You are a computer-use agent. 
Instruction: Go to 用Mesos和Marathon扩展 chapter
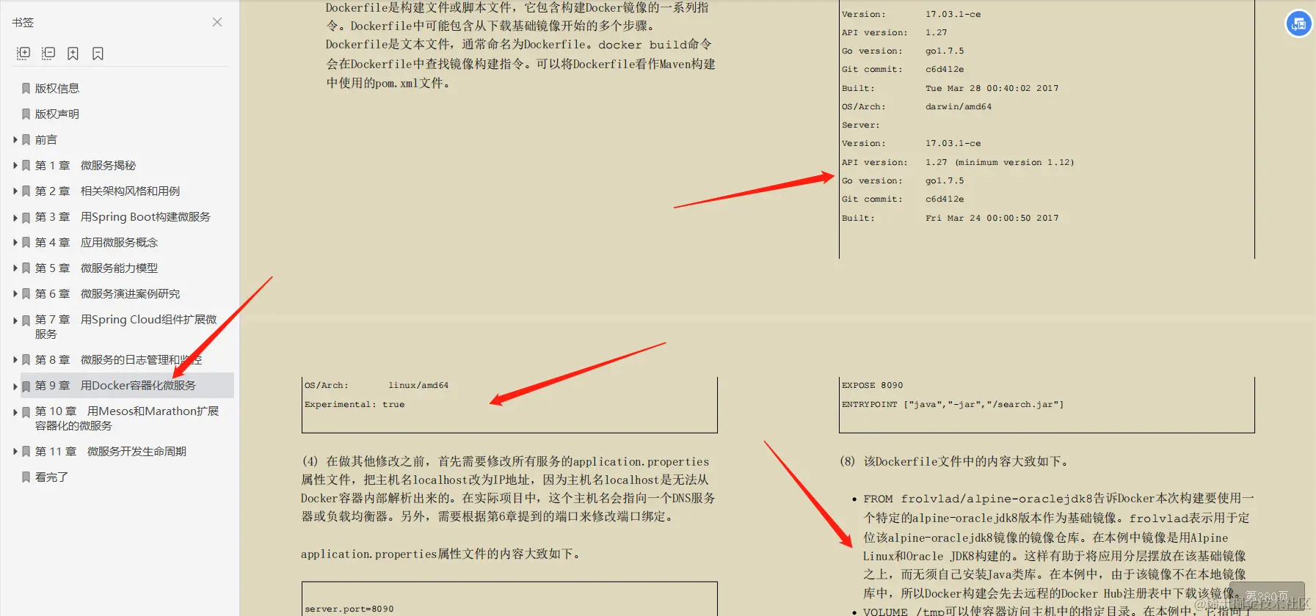(127, 418)
